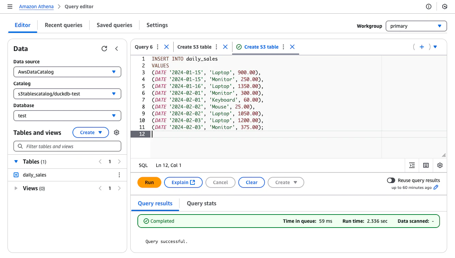
Task: Click the format query icon
Action: point(412,165)
